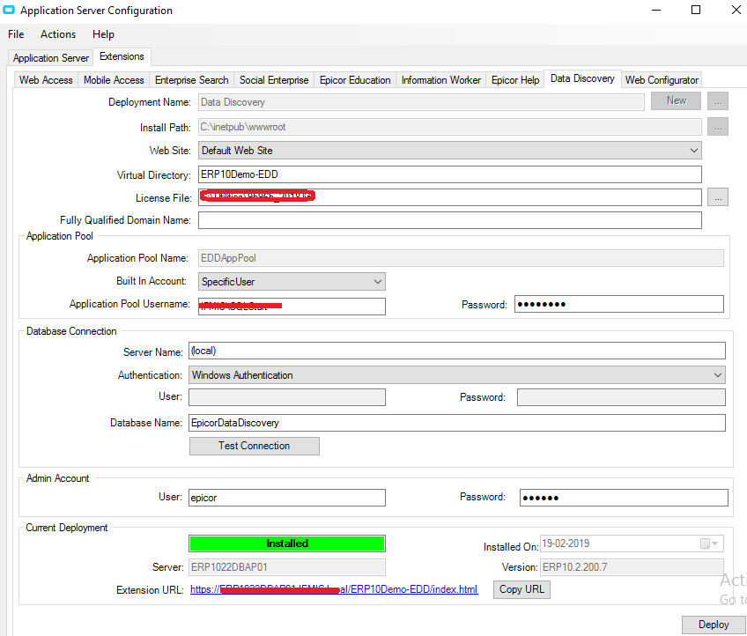Open the Social Enterprise tab
The width and height of the screenshot is (747, 636).
click(x=274, y=80)
